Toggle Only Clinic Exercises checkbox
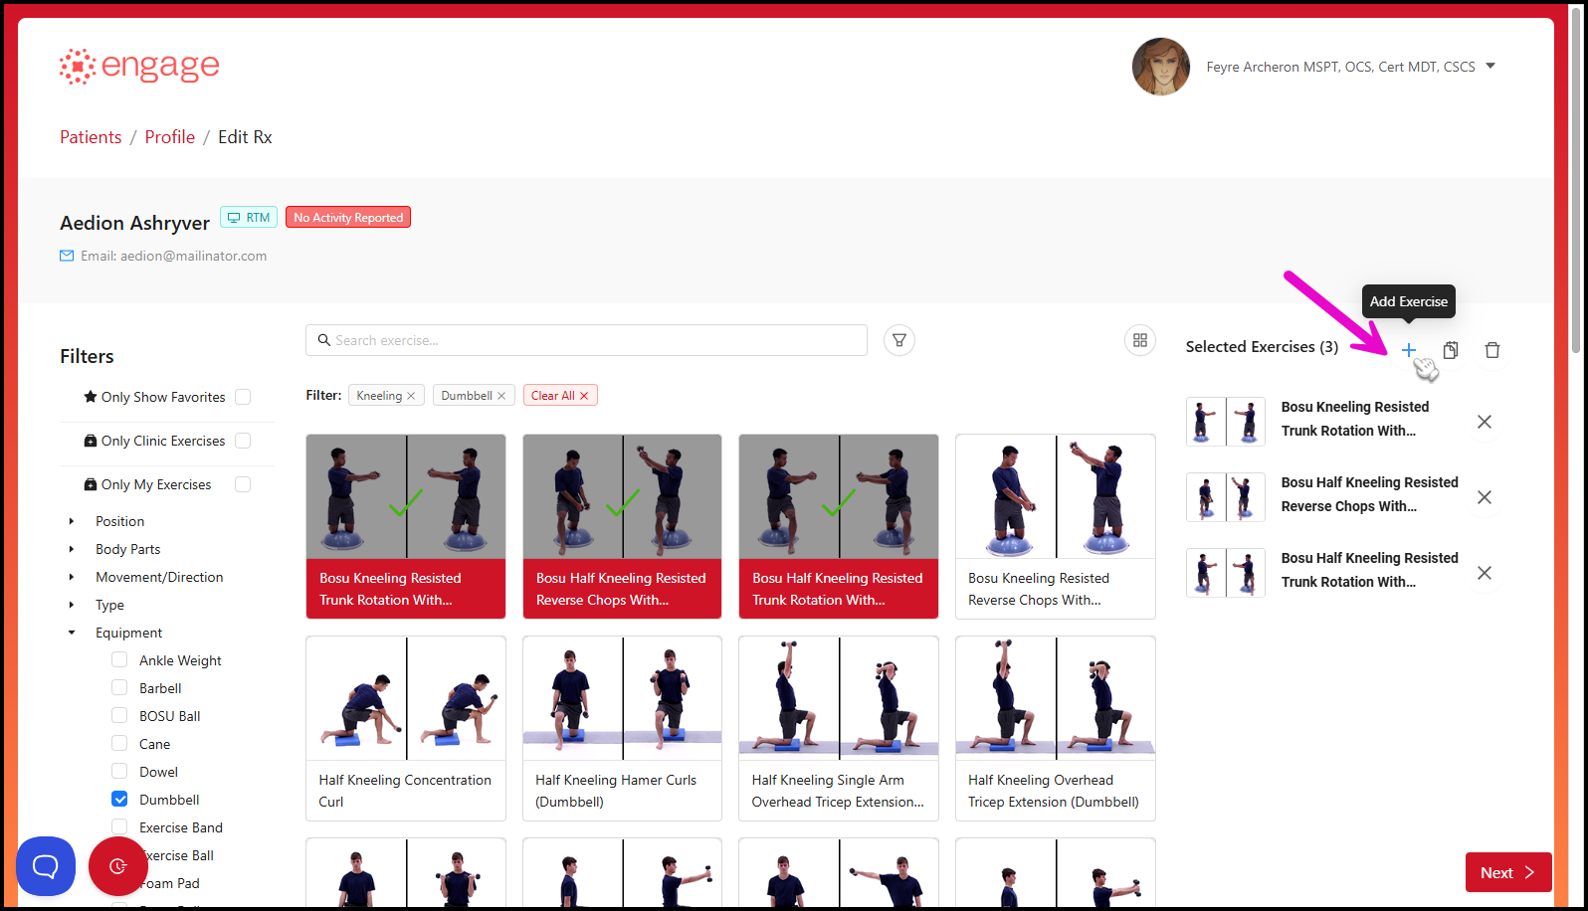 pyautogui.click(x=243, y=441)
